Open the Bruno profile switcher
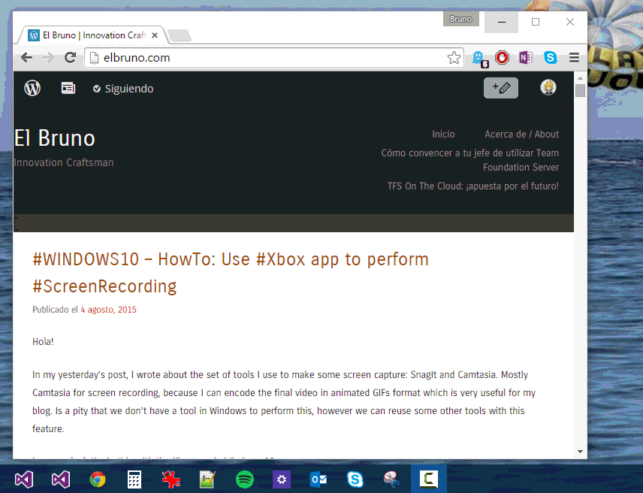This screenshot has height=493, width=643. coord(460,19)
